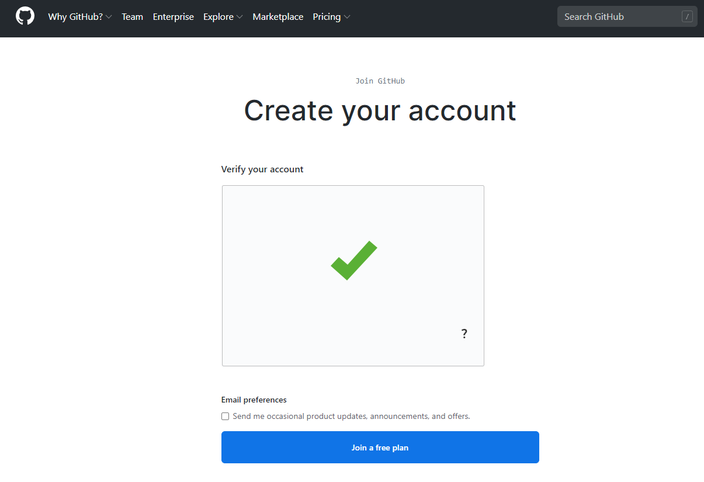Click 'Send me occasional product updates' label
The height and width of the screenshot is (482, 704).
351,417
